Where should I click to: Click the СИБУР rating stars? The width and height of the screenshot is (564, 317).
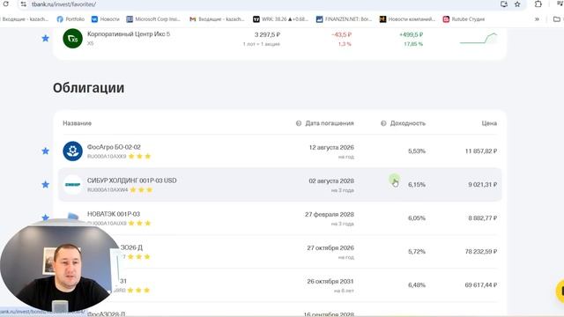click(141, 190)
